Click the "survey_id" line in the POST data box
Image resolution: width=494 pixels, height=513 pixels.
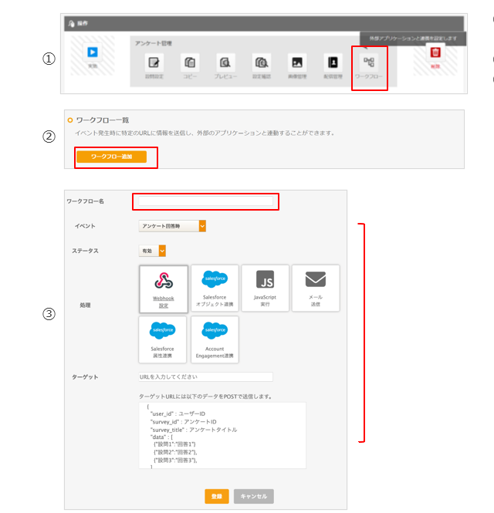click(184, 422)
